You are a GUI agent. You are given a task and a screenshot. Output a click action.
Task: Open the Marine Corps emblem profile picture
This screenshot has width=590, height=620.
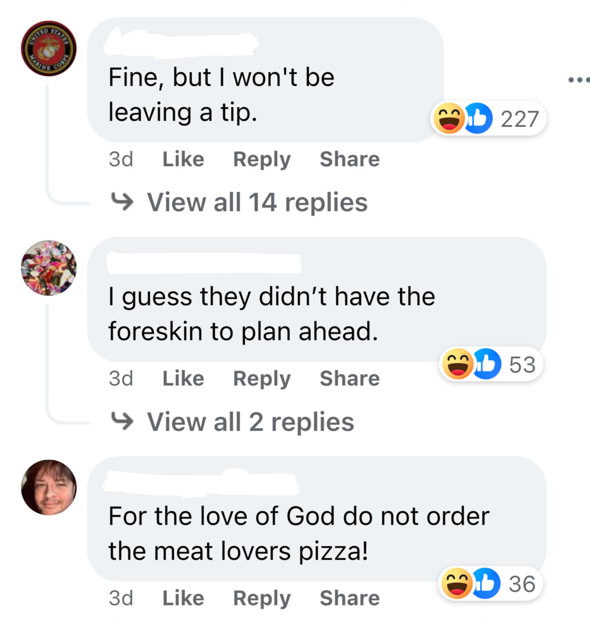(x=49, y=49)
